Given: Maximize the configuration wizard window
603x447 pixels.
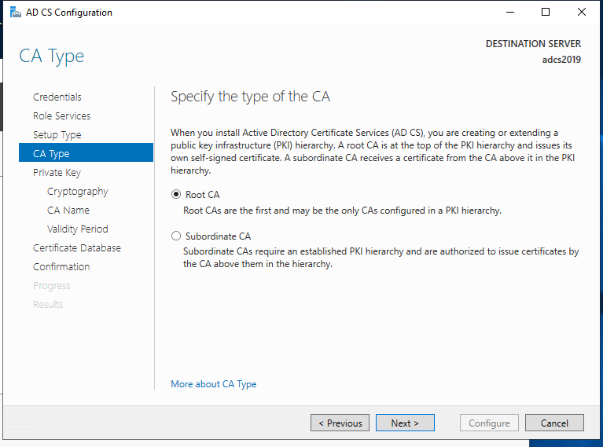Looking at the screenshot, I should point(546,13).
